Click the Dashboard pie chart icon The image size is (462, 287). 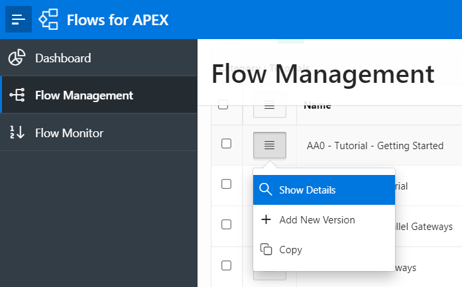click(17, 58)
